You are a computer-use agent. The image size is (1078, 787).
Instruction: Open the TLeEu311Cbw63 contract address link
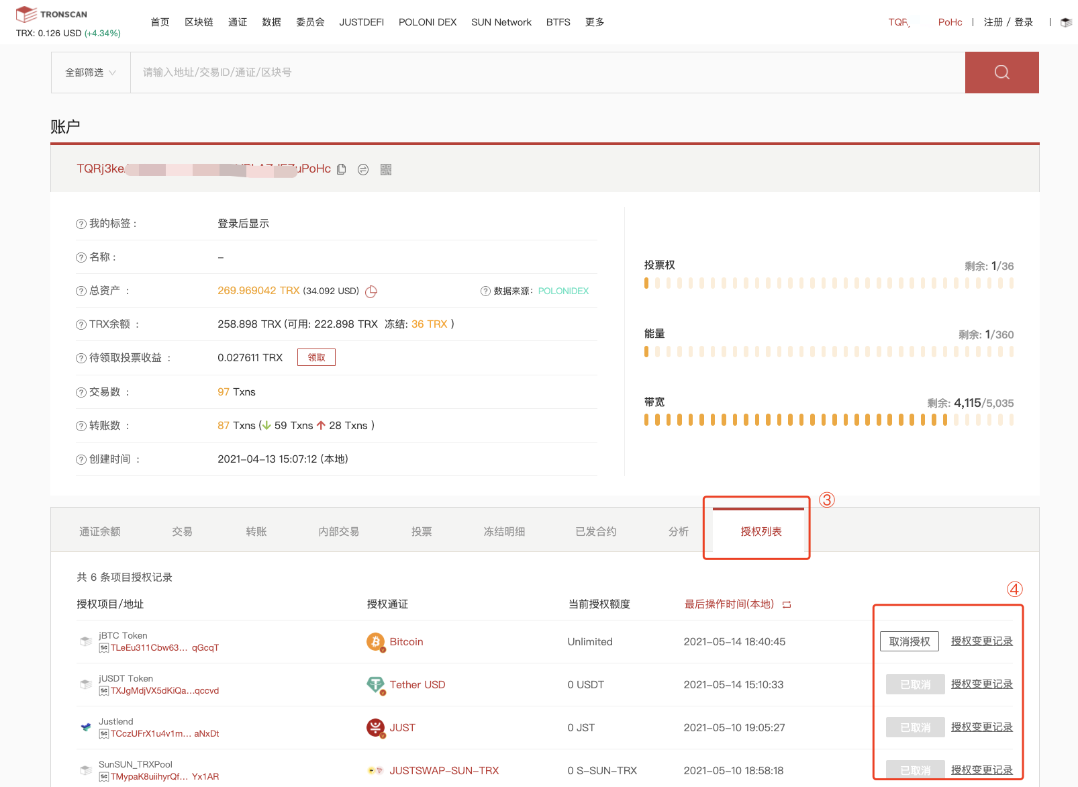pyautogui.click(x=164, y=648)
